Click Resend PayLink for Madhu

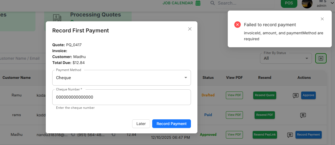tap(265, 135)
